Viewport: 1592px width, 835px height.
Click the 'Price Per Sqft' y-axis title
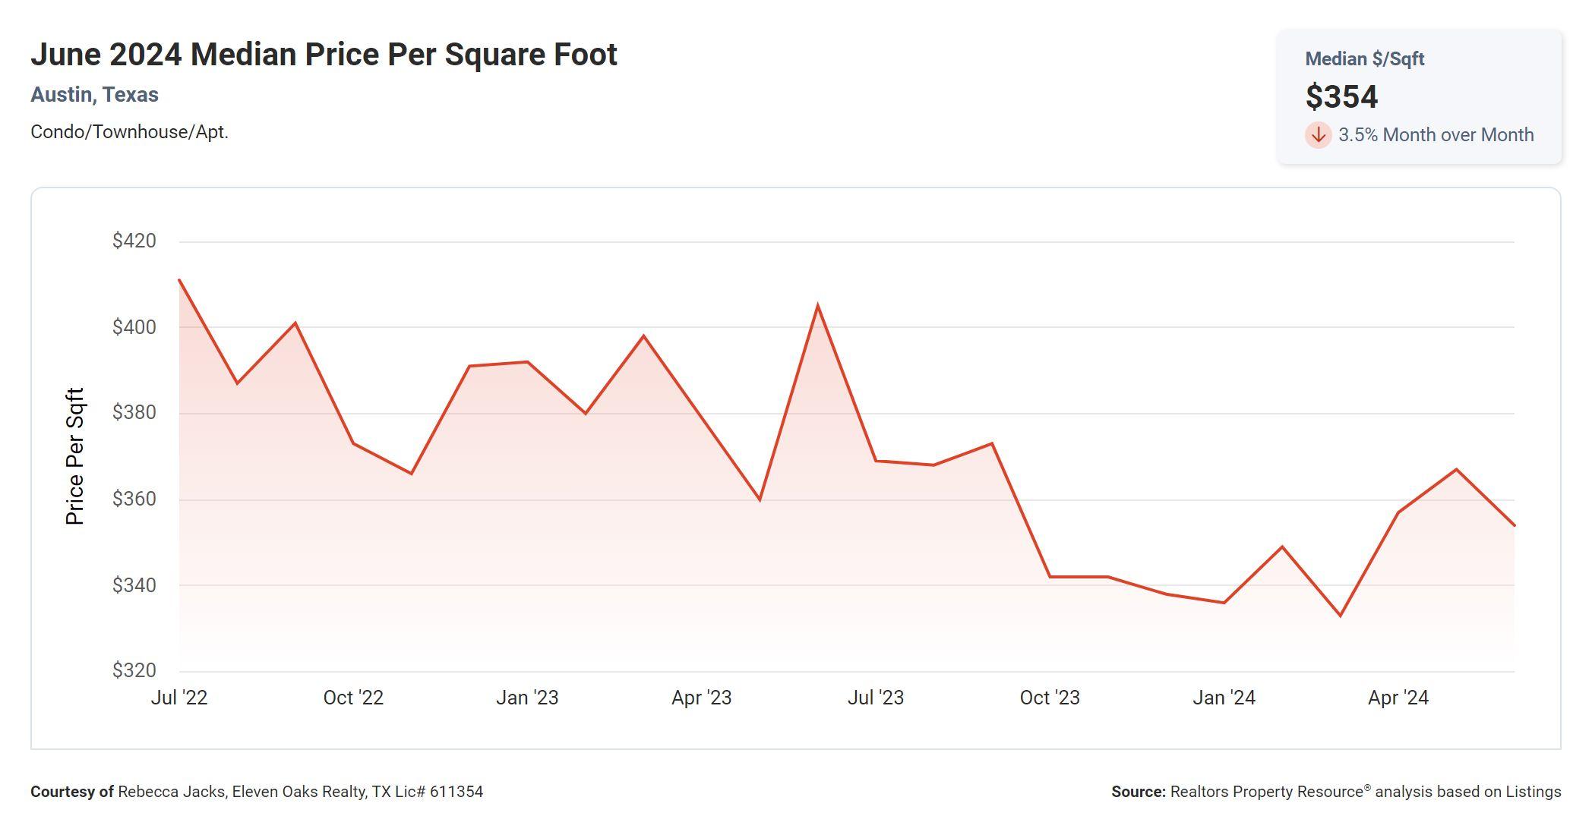point(74,456)
